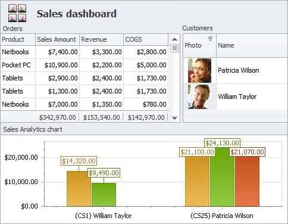Click the Customers panel title

tap(198, 28)
